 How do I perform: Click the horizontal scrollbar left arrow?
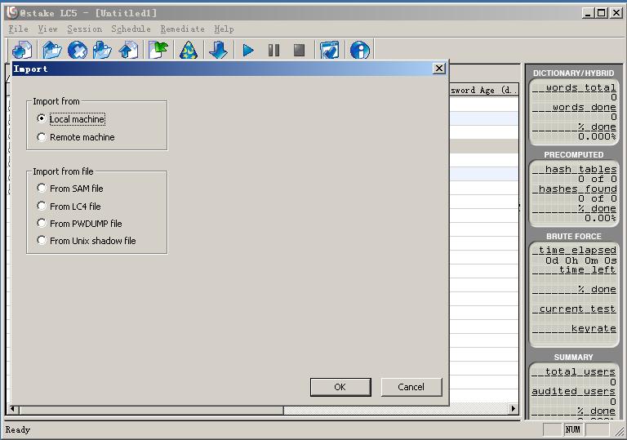13,409
